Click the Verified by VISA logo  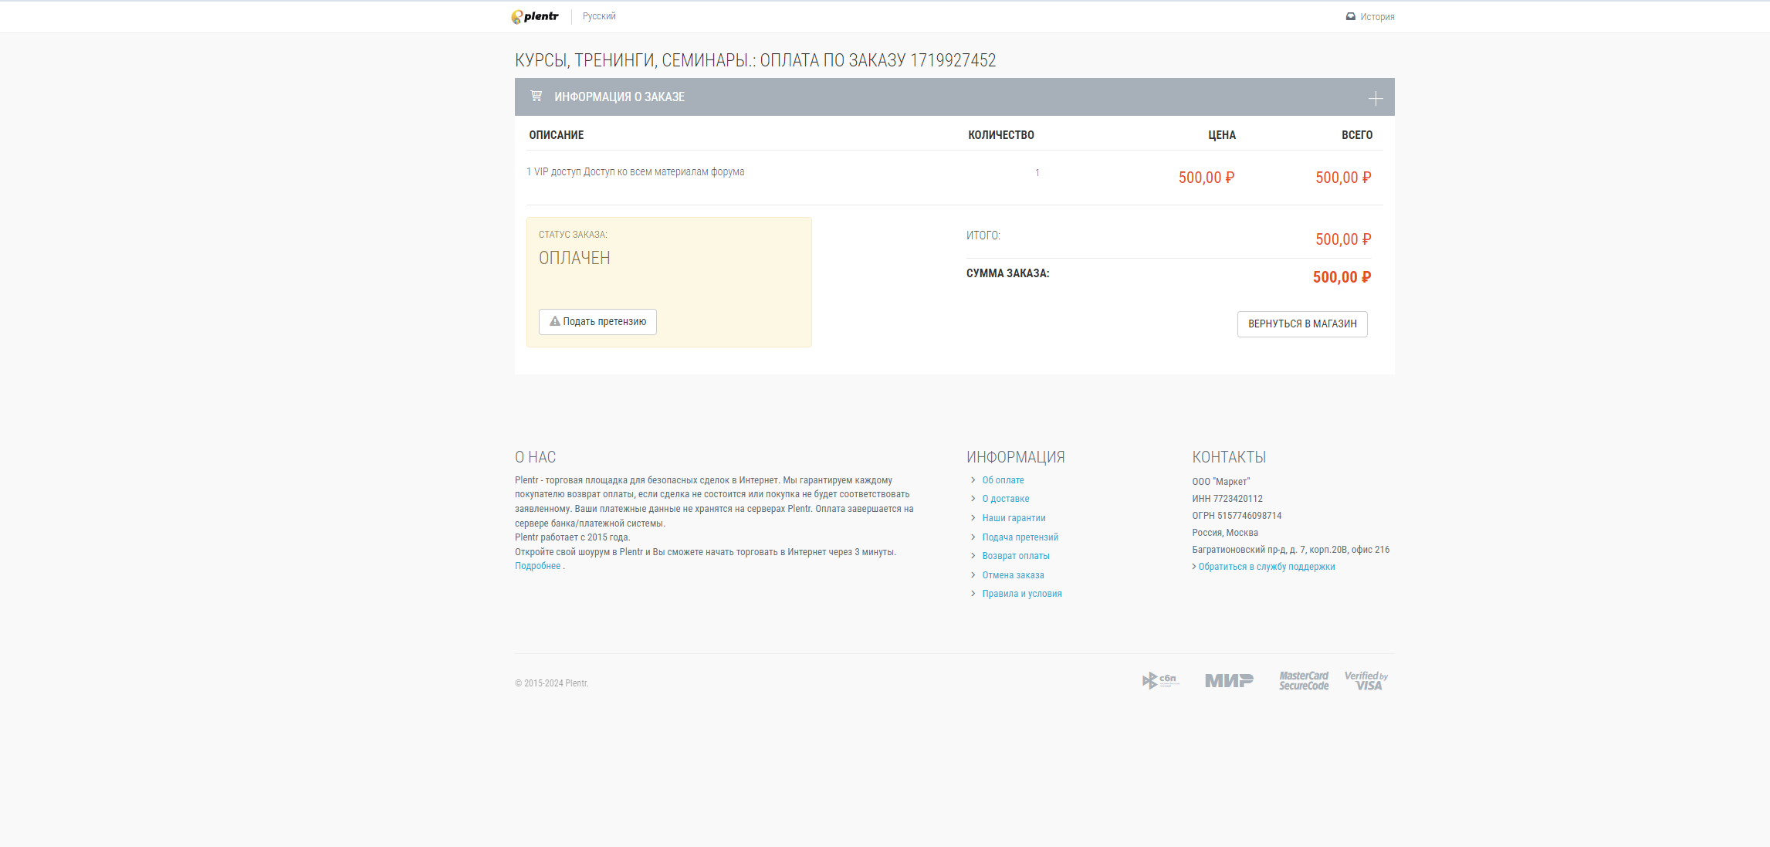(1366, 680)
